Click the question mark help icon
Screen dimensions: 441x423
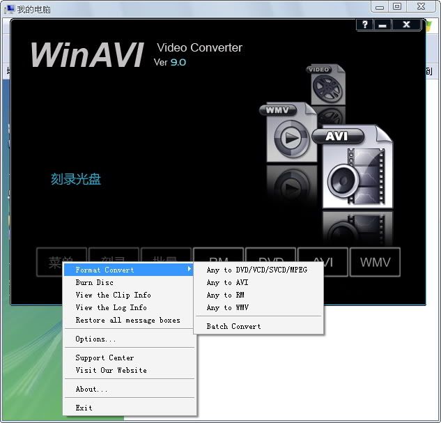point(365,25)
